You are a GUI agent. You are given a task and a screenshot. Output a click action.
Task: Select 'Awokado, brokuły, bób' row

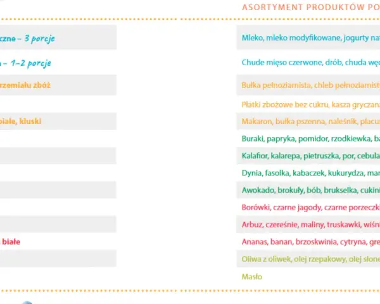click(308, 190)
